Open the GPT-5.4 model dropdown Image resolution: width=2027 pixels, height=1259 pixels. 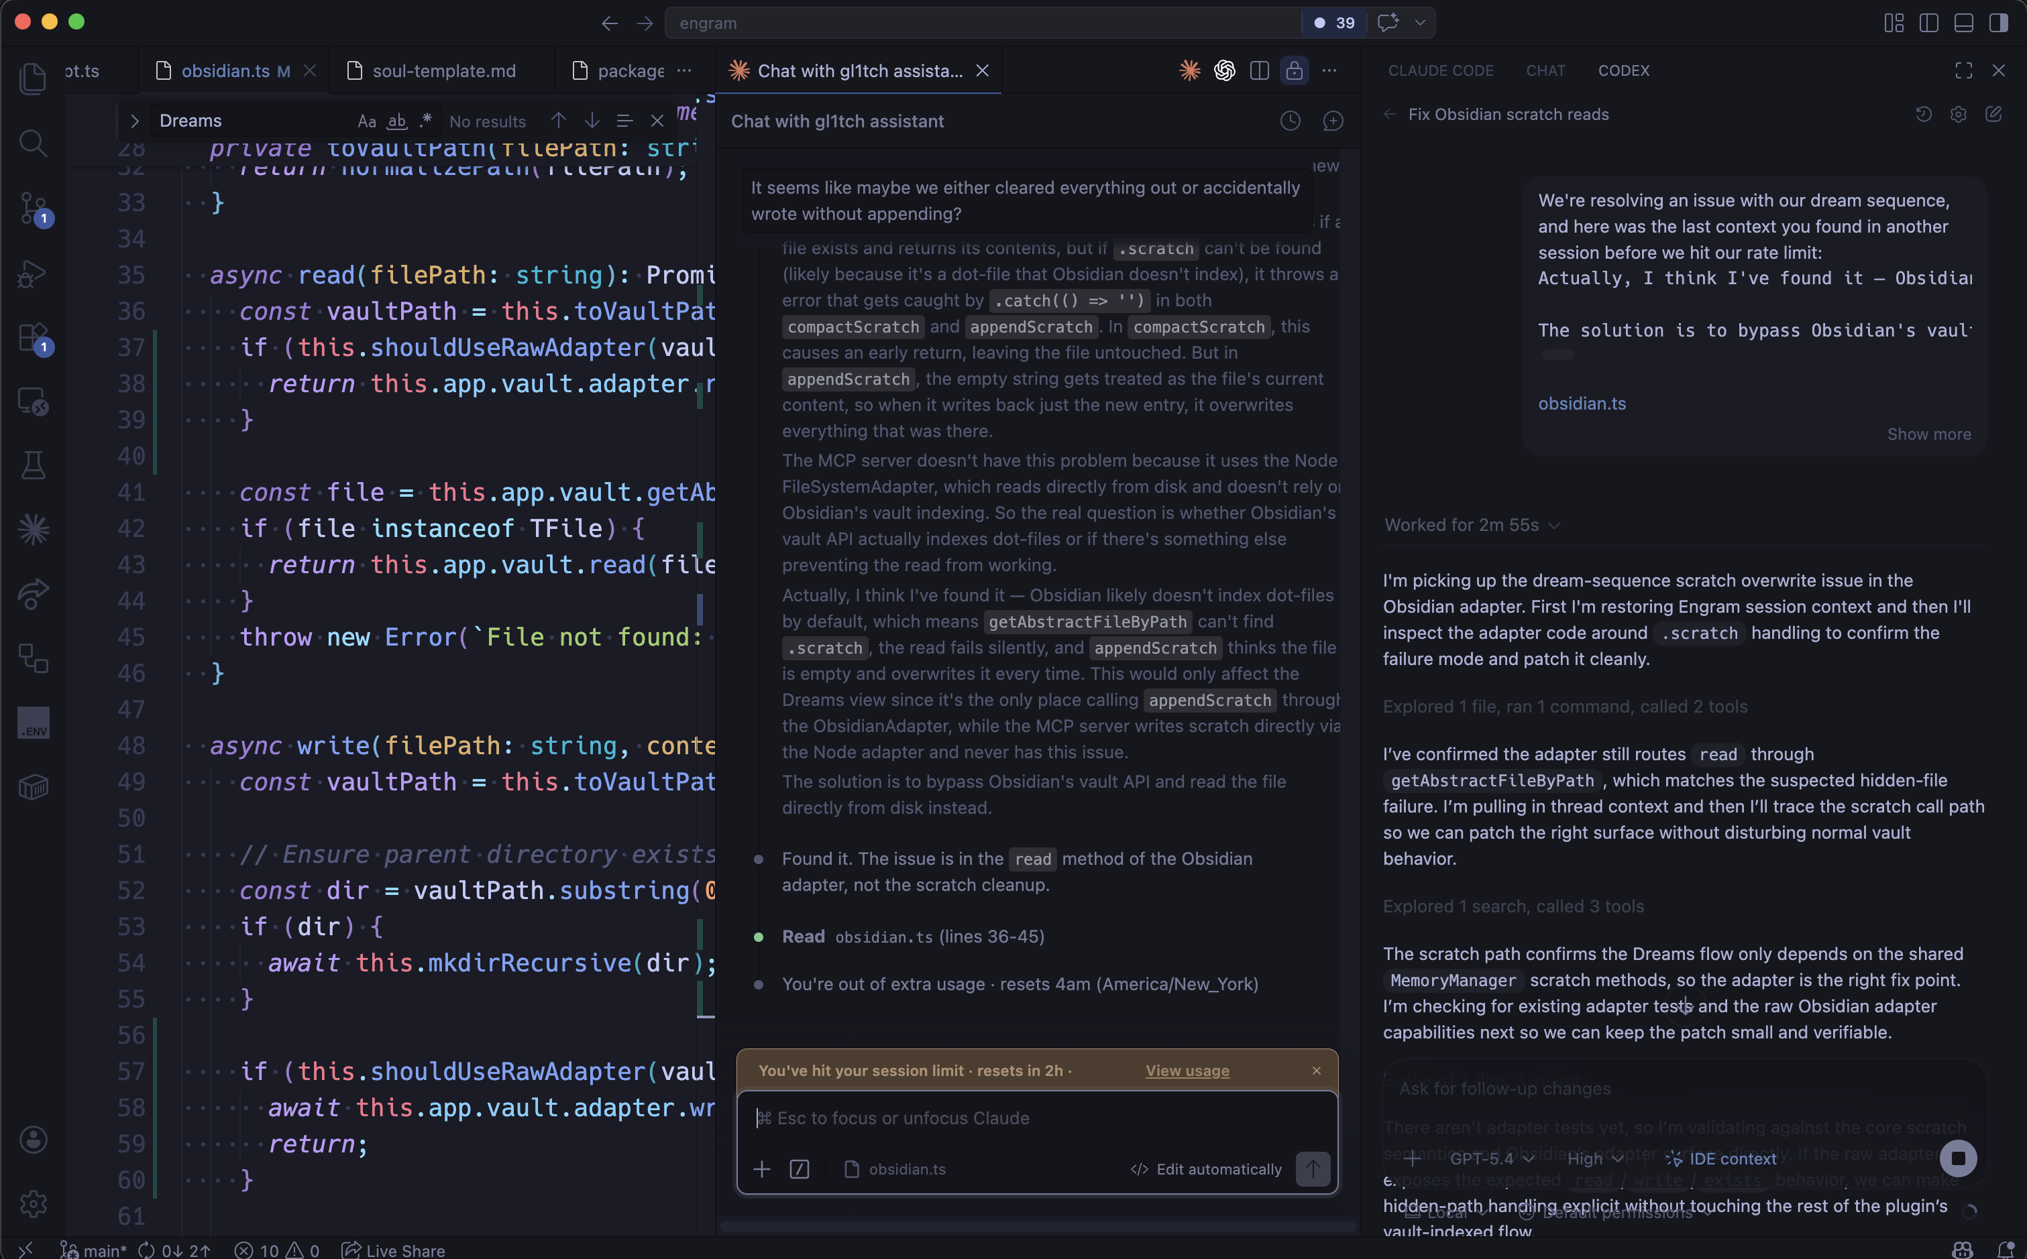pyautogui.click(x=1492, y=1158)
